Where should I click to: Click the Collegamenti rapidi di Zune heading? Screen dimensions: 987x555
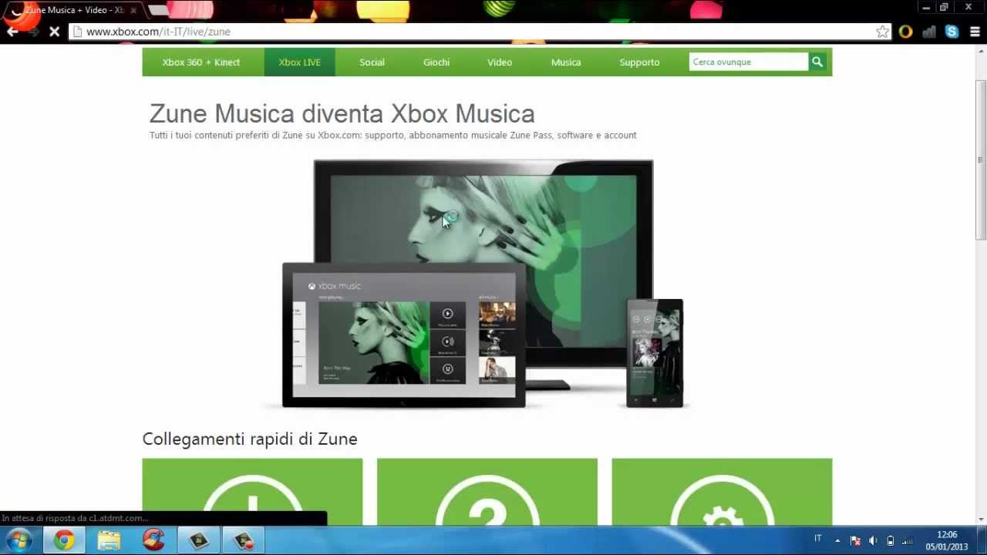point(250,439)
